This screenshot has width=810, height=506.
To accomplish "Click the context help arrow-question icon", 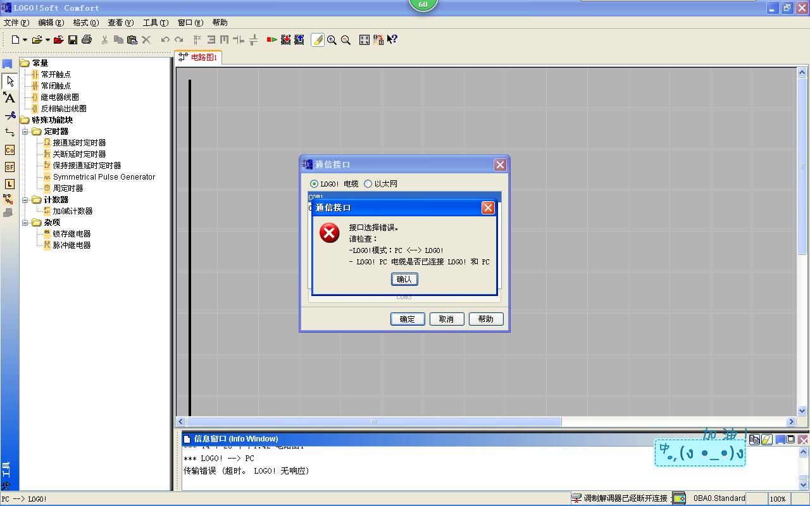I will point(392,40).
